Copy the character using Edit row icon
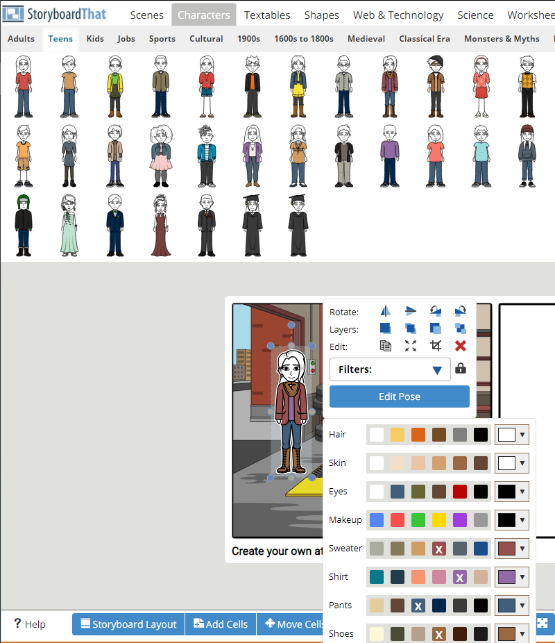This screenshot has width=555, height=643. coord(386,346)
